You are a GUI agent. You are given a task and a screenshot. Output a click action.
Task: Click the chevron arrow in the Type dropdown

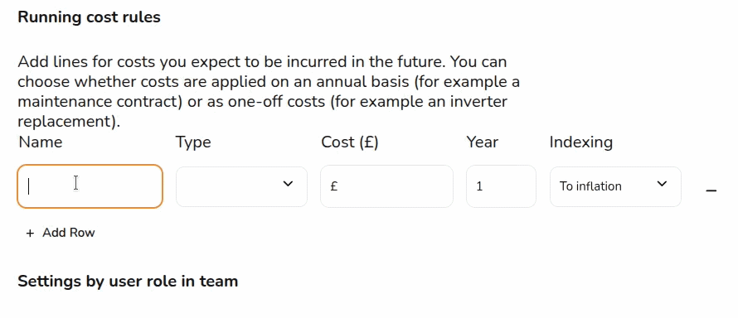point(288,184)
